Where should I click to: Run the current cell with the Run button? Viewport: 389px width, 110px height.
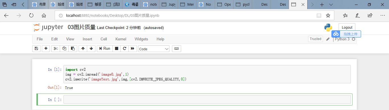pyautogui.click(x=105, y=49)
